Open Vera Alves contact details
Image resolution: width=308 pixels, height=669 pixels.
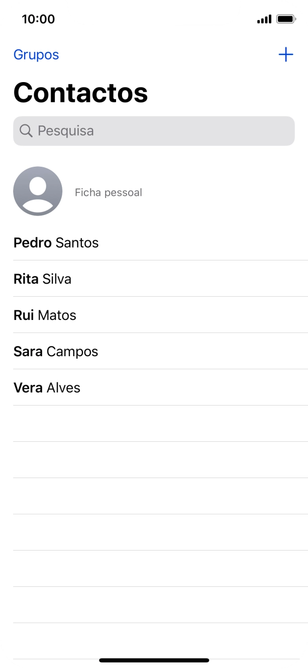[47, 387]
